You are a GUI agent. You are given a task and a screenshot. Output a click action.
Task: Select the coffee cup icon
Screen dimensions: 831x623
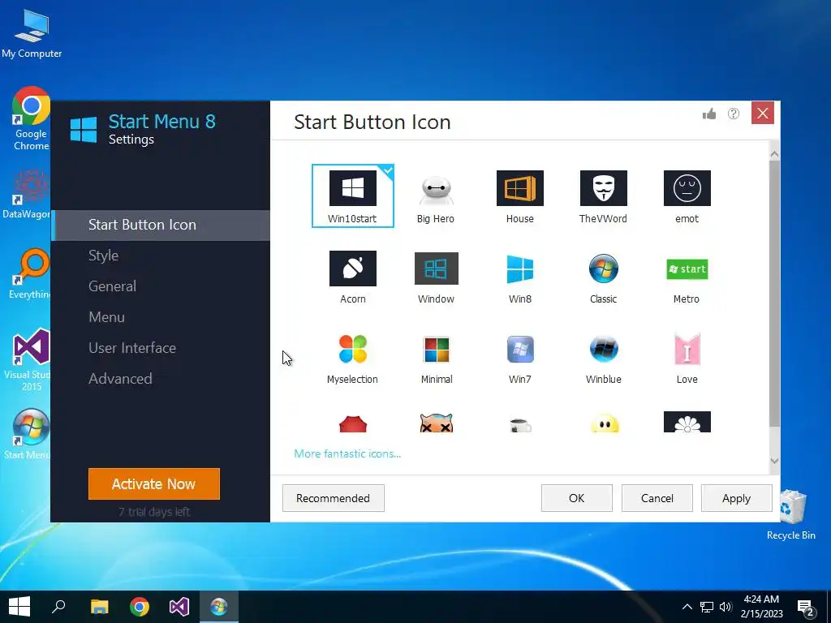coord(520,425)
